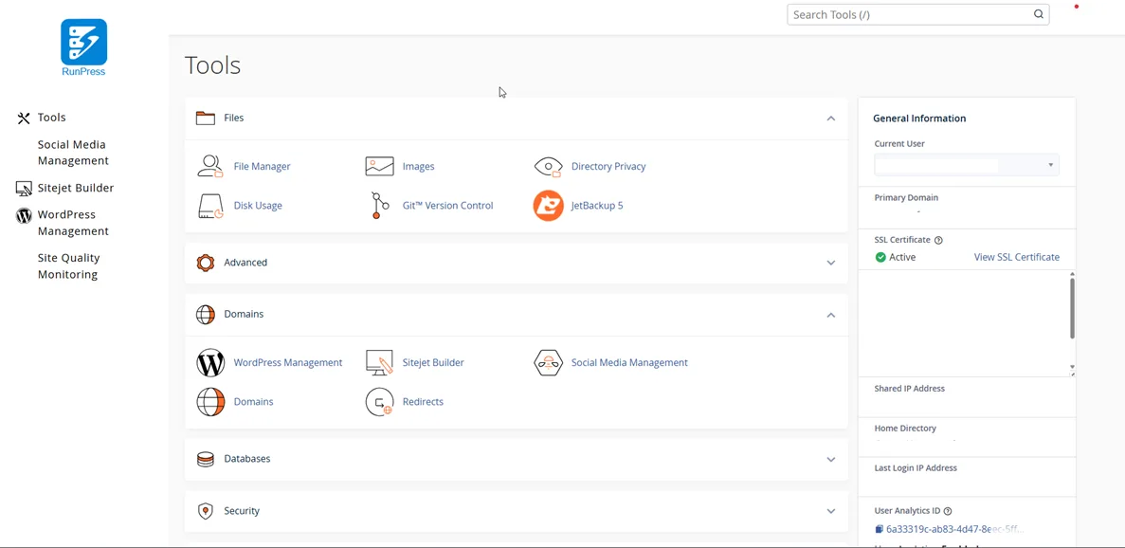Open the Domains tool globe icon
This screenshot has height=548, width=1125.
coord(211,402)
